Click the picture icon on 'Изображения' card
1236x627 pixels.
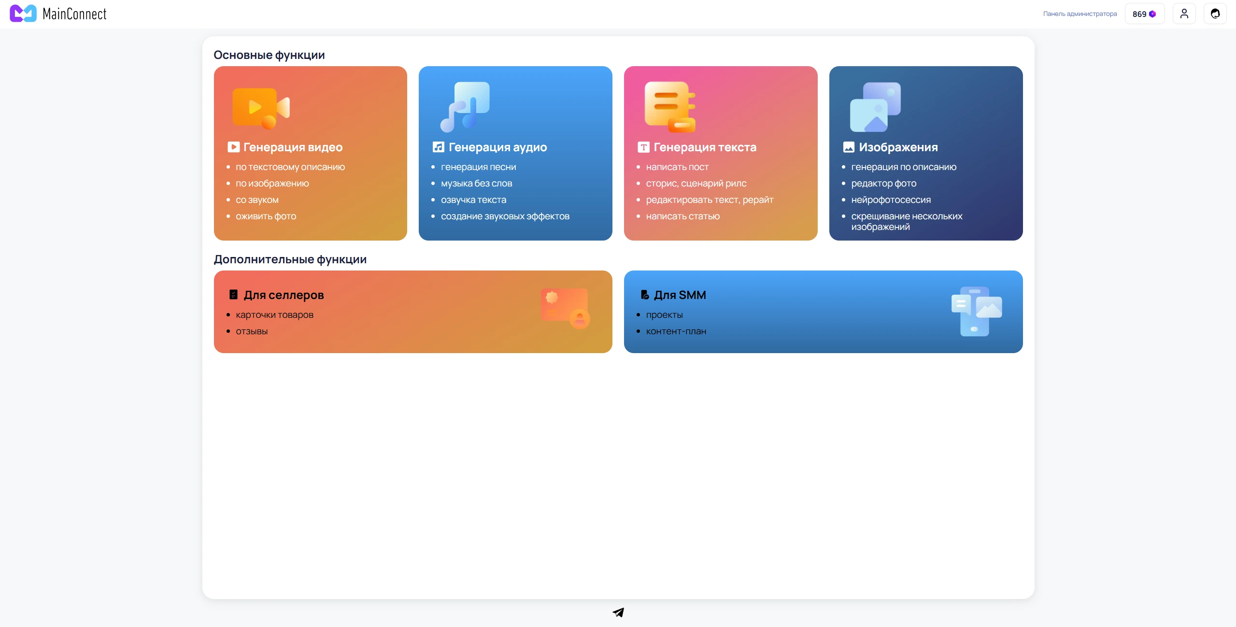click(x=875, y=105)
